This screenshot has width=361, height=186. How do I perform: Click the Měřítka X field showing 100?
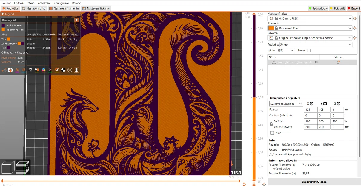tap(310, 121)
